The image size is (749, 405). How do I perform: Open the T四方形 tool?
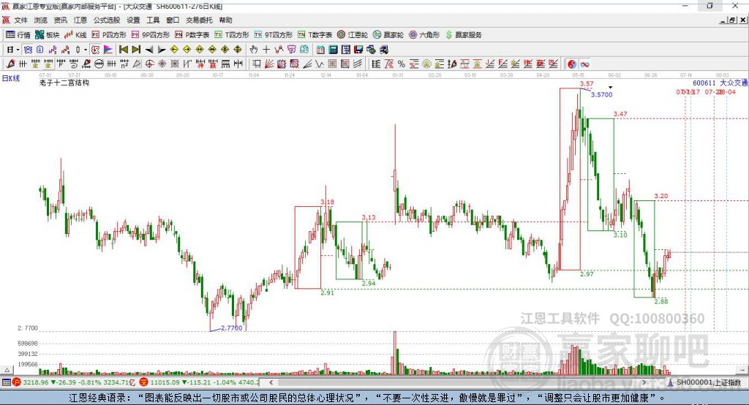(232, 35)
